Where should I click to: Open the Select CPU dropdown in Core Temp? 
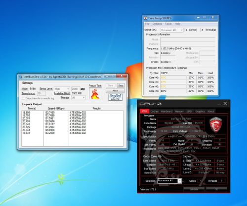(172, 30)
